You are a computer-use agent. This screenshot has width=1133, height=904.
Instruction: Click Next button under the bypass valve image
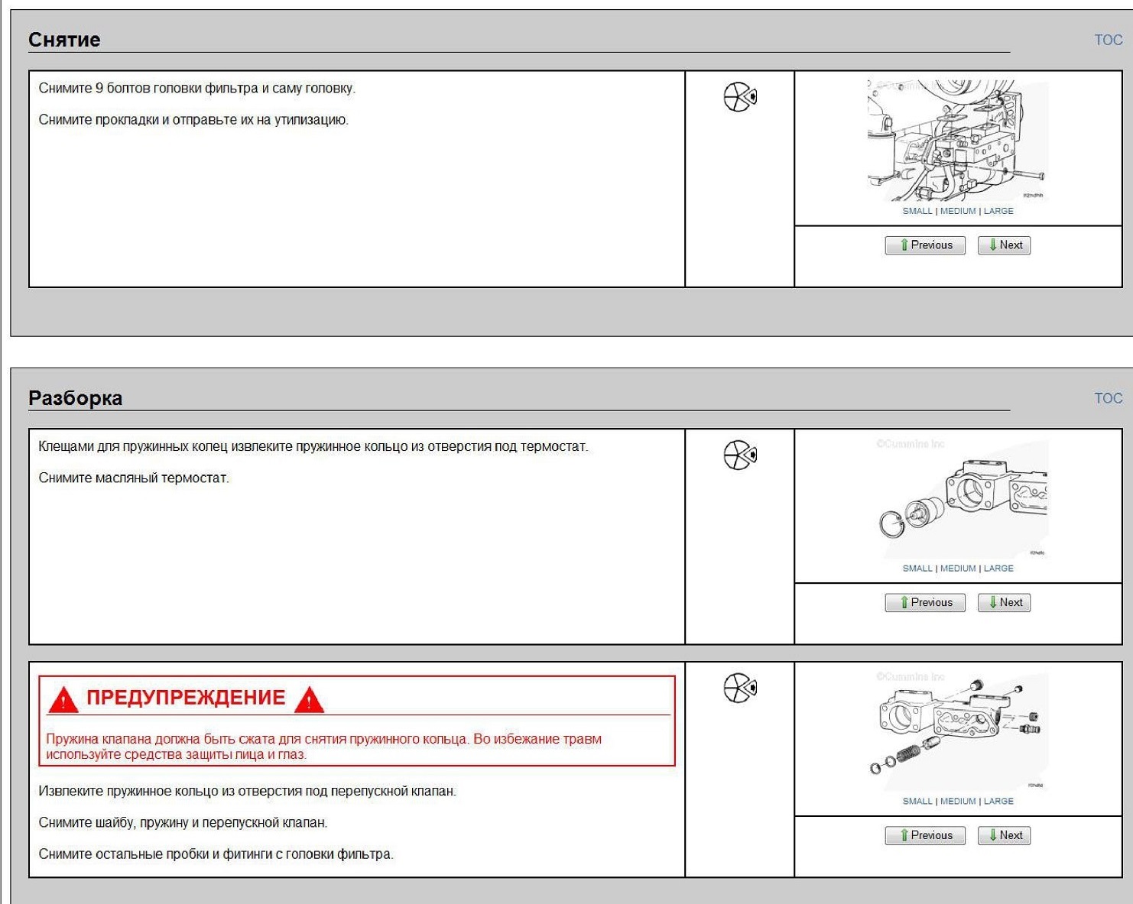point(1005,836)
